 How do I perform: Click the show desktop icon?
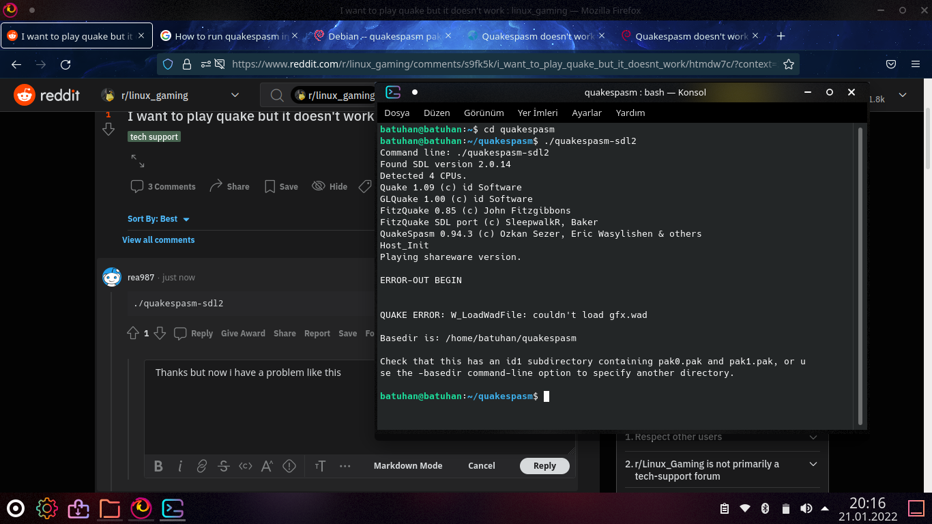917,508
